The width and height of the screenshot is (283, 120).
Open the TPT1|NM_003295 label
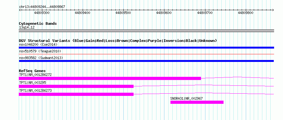pos(32,83)
